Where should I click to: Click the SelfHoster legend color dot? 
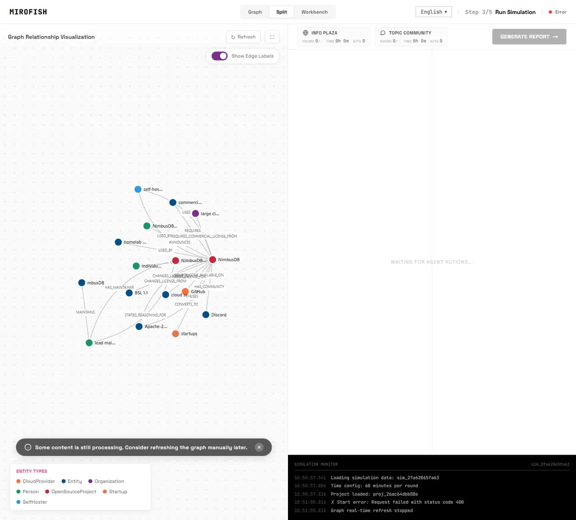(x=18, y=502)
